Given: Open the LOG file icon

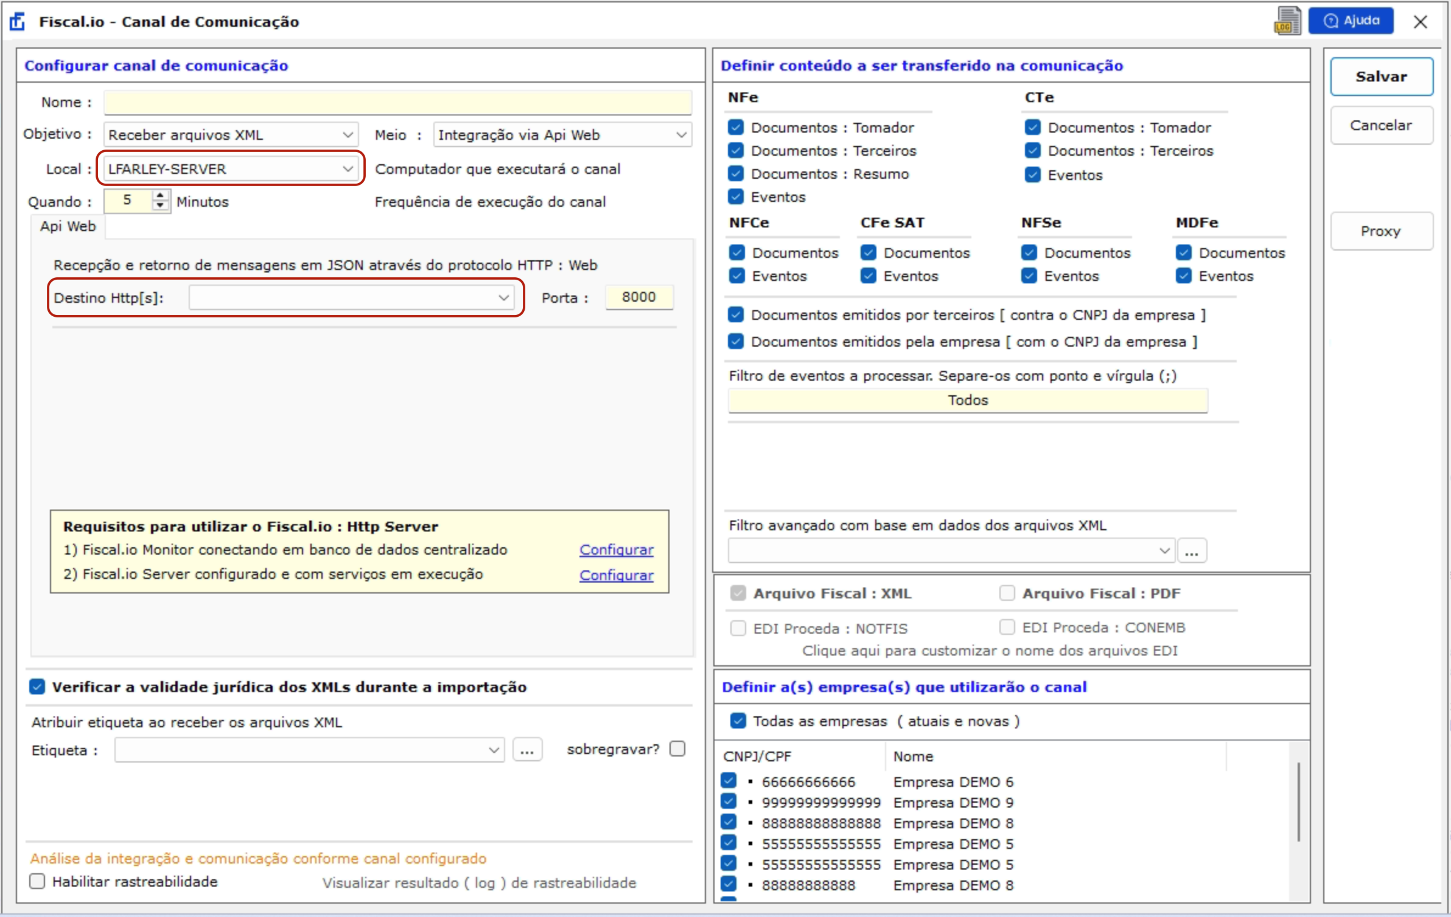Looking at the screenshot, I should coord(1287,21).
